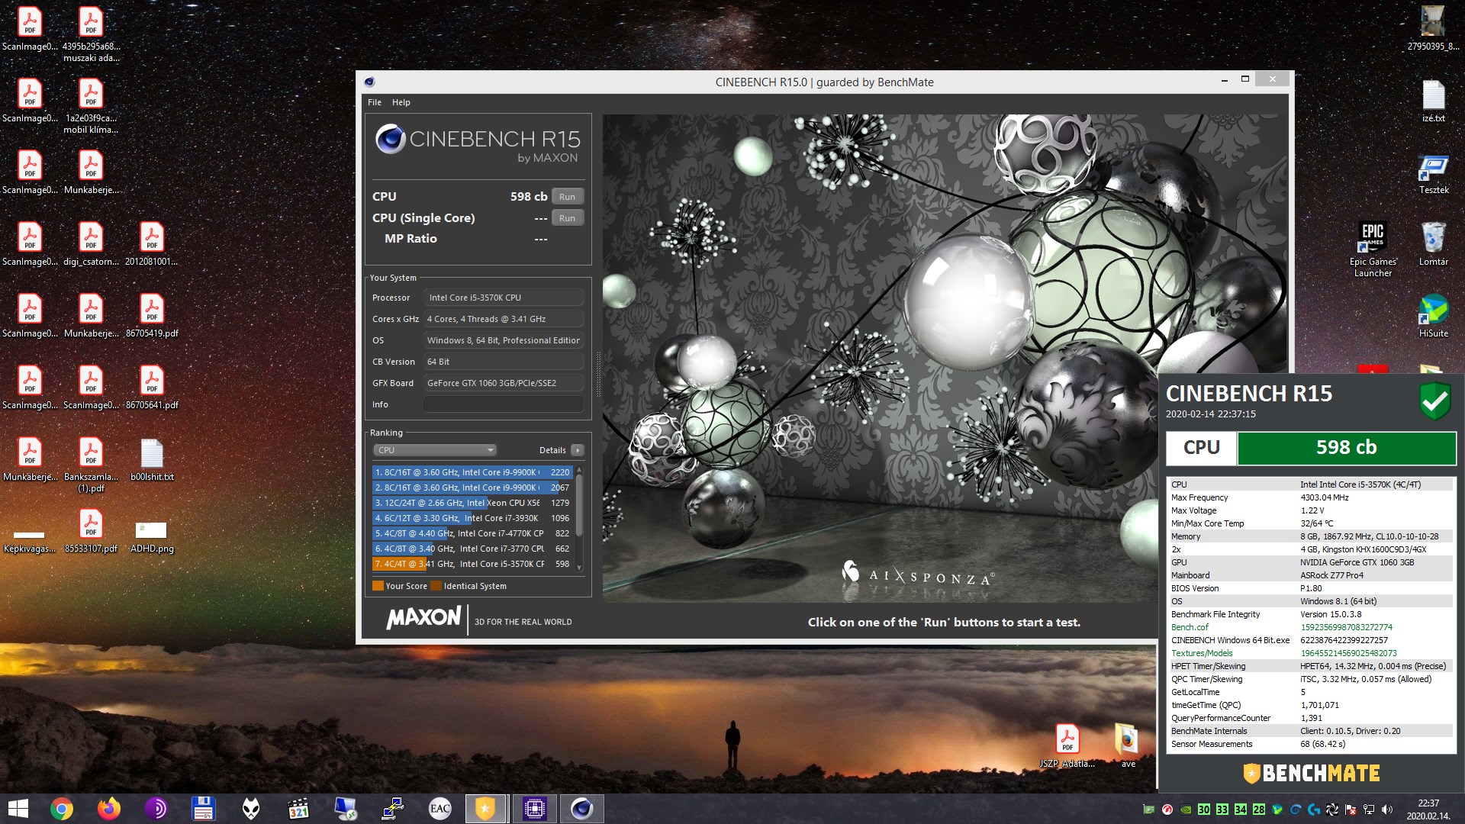The image size is (1465, 824).
Task: Select ranking row 2 i9-9900K score 2067
Action: click(x=472, y=488)
